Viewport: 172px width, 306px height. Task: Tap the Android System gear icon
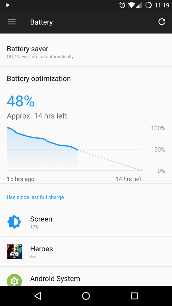(x=14, y=280)
